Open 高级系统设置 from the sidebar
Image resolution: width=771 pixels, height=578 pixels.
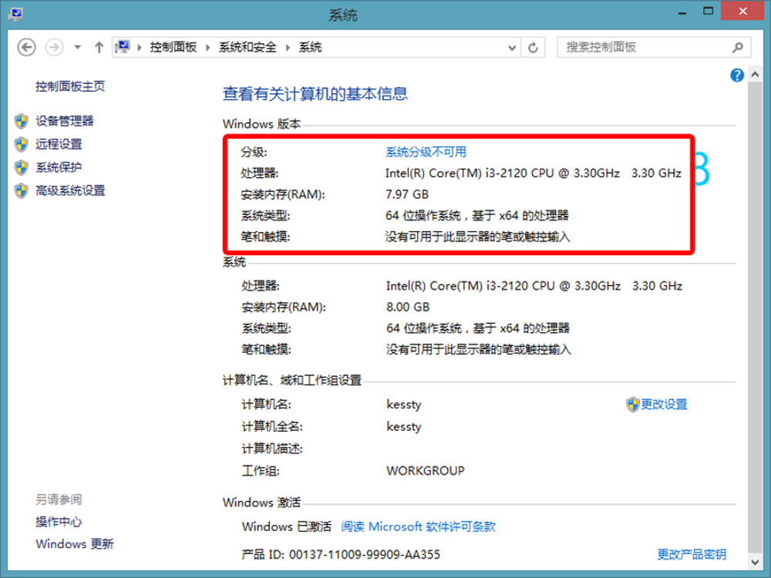tap(70, 190)
